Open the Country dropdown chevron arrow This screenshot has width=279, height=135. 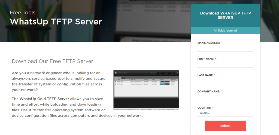250,113
